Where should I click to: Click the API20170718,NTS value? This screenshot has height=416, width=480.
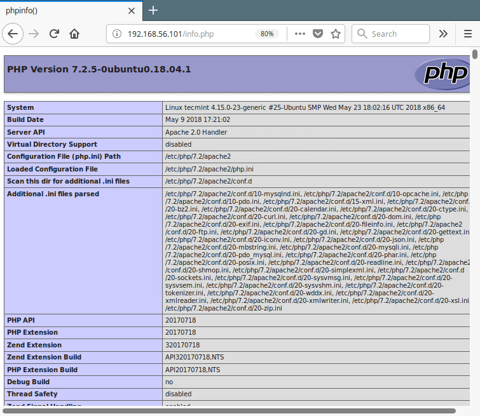point(193,370)
